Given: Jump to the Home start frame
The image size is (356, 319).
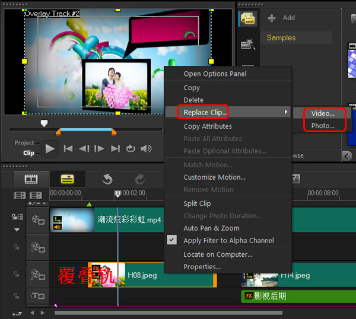Looking at the screenshot, I should 68,149.
